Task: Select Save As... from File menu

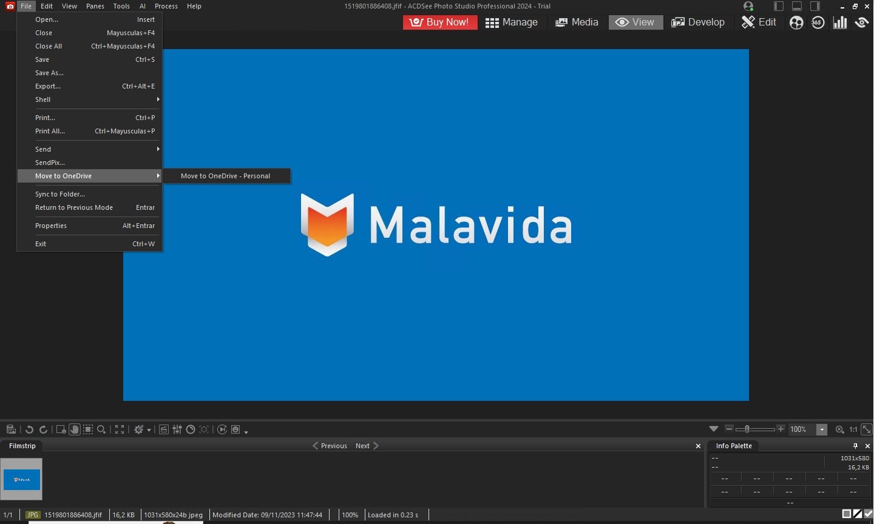Action: (90, 73)
